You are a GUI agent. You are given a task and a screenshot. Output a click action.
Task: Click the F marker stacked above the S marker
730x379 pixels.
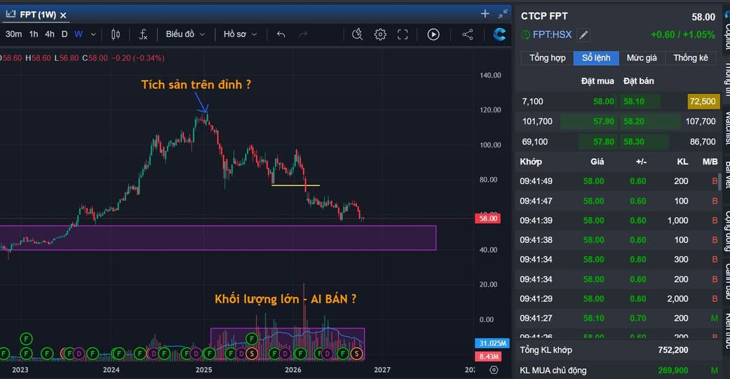(252, 338)
